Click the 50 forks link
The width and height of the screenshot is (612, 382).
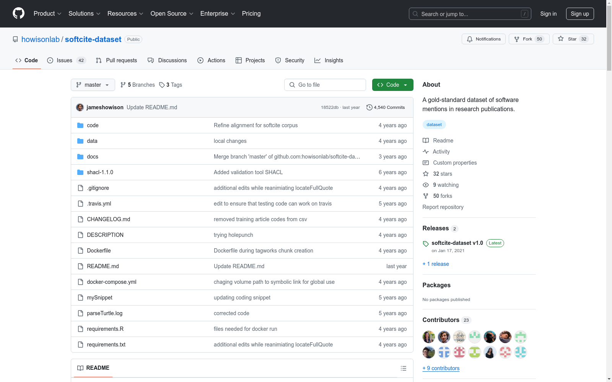click(x=443, y=196)
